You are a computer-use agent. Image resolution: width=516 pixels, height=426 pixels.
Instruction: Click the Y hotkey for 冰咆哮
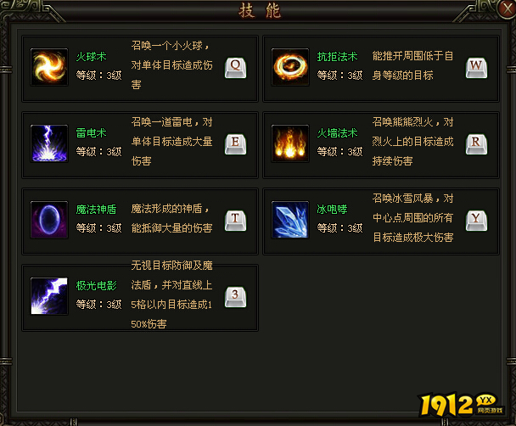(x=476, y=221)
